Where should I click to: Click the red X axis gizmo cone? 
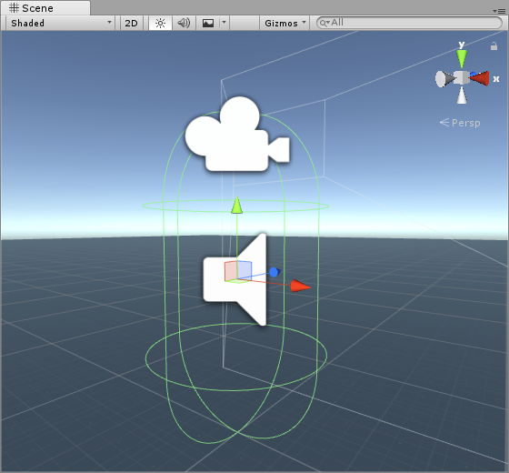click(480, 78)
